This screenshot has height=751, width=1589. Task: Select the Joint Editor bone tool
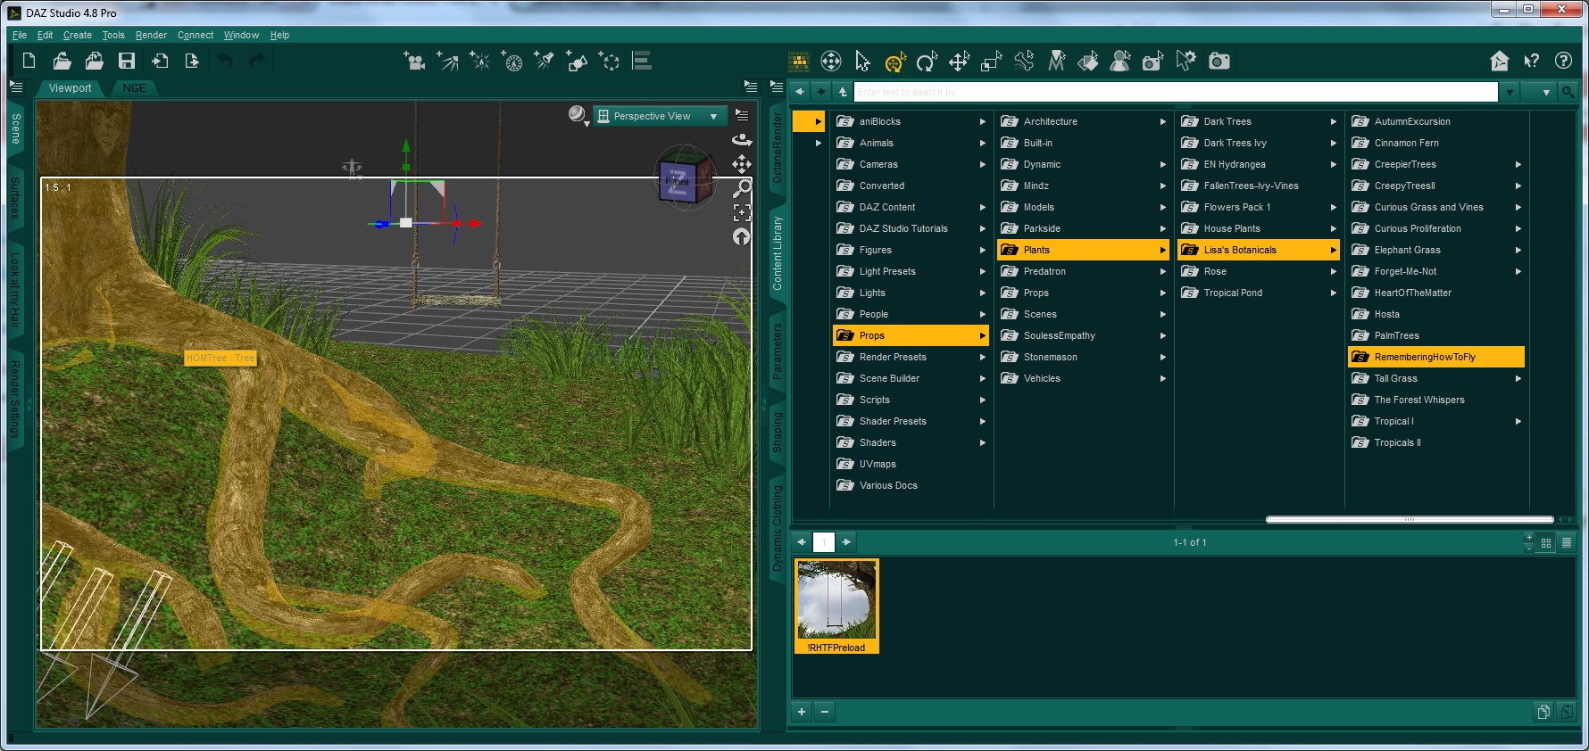point(1024,61)
